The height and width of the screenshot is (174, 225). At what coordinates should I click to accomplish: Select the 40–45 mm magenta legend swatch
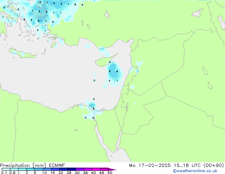(x=96, y=169)
